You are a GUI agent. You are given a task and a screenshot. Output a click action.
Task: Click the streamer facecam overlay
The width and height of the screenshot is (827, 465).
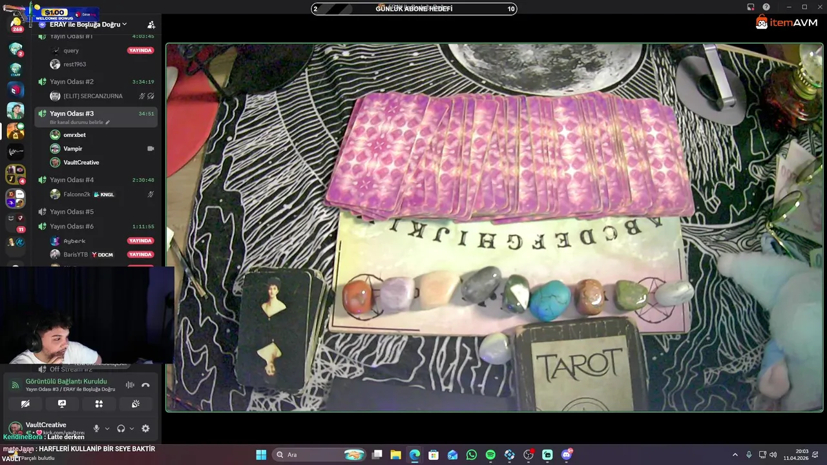pos(87,316)
